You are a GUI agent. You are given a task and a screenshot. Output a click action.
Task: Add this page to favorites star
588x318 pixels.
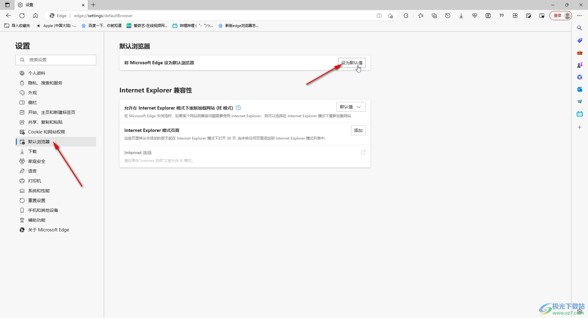tap(390, 16)
